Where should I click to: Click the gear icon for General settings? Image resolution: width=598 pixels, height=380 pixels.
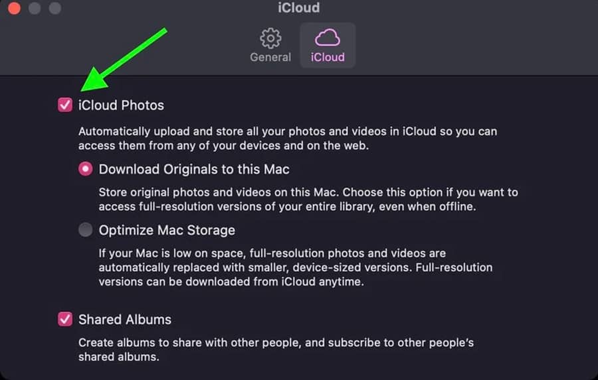[x=270, y=37]
